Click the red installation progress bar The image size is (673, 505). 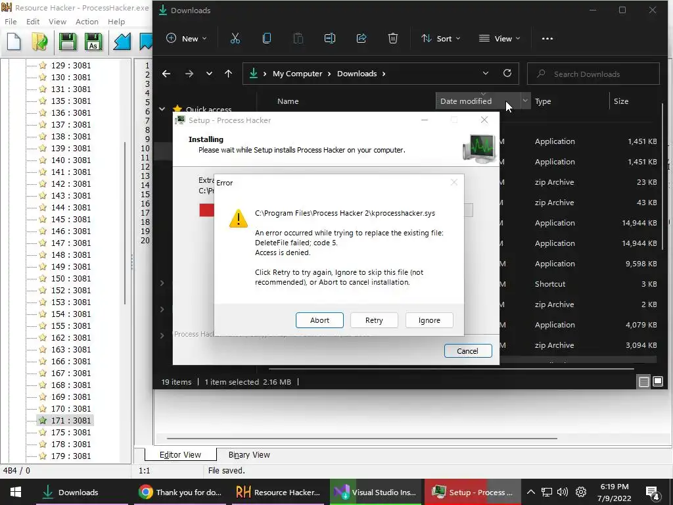pos(206,210)
